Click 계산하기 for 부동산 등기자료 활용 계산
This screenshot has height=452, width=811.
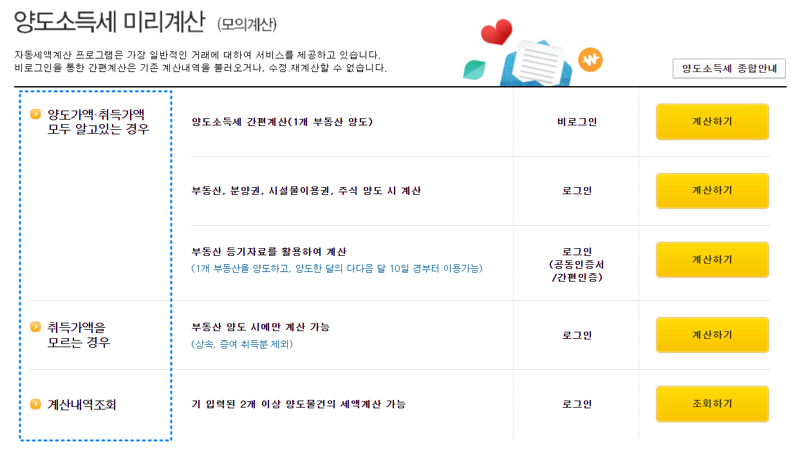coord(712,259)
